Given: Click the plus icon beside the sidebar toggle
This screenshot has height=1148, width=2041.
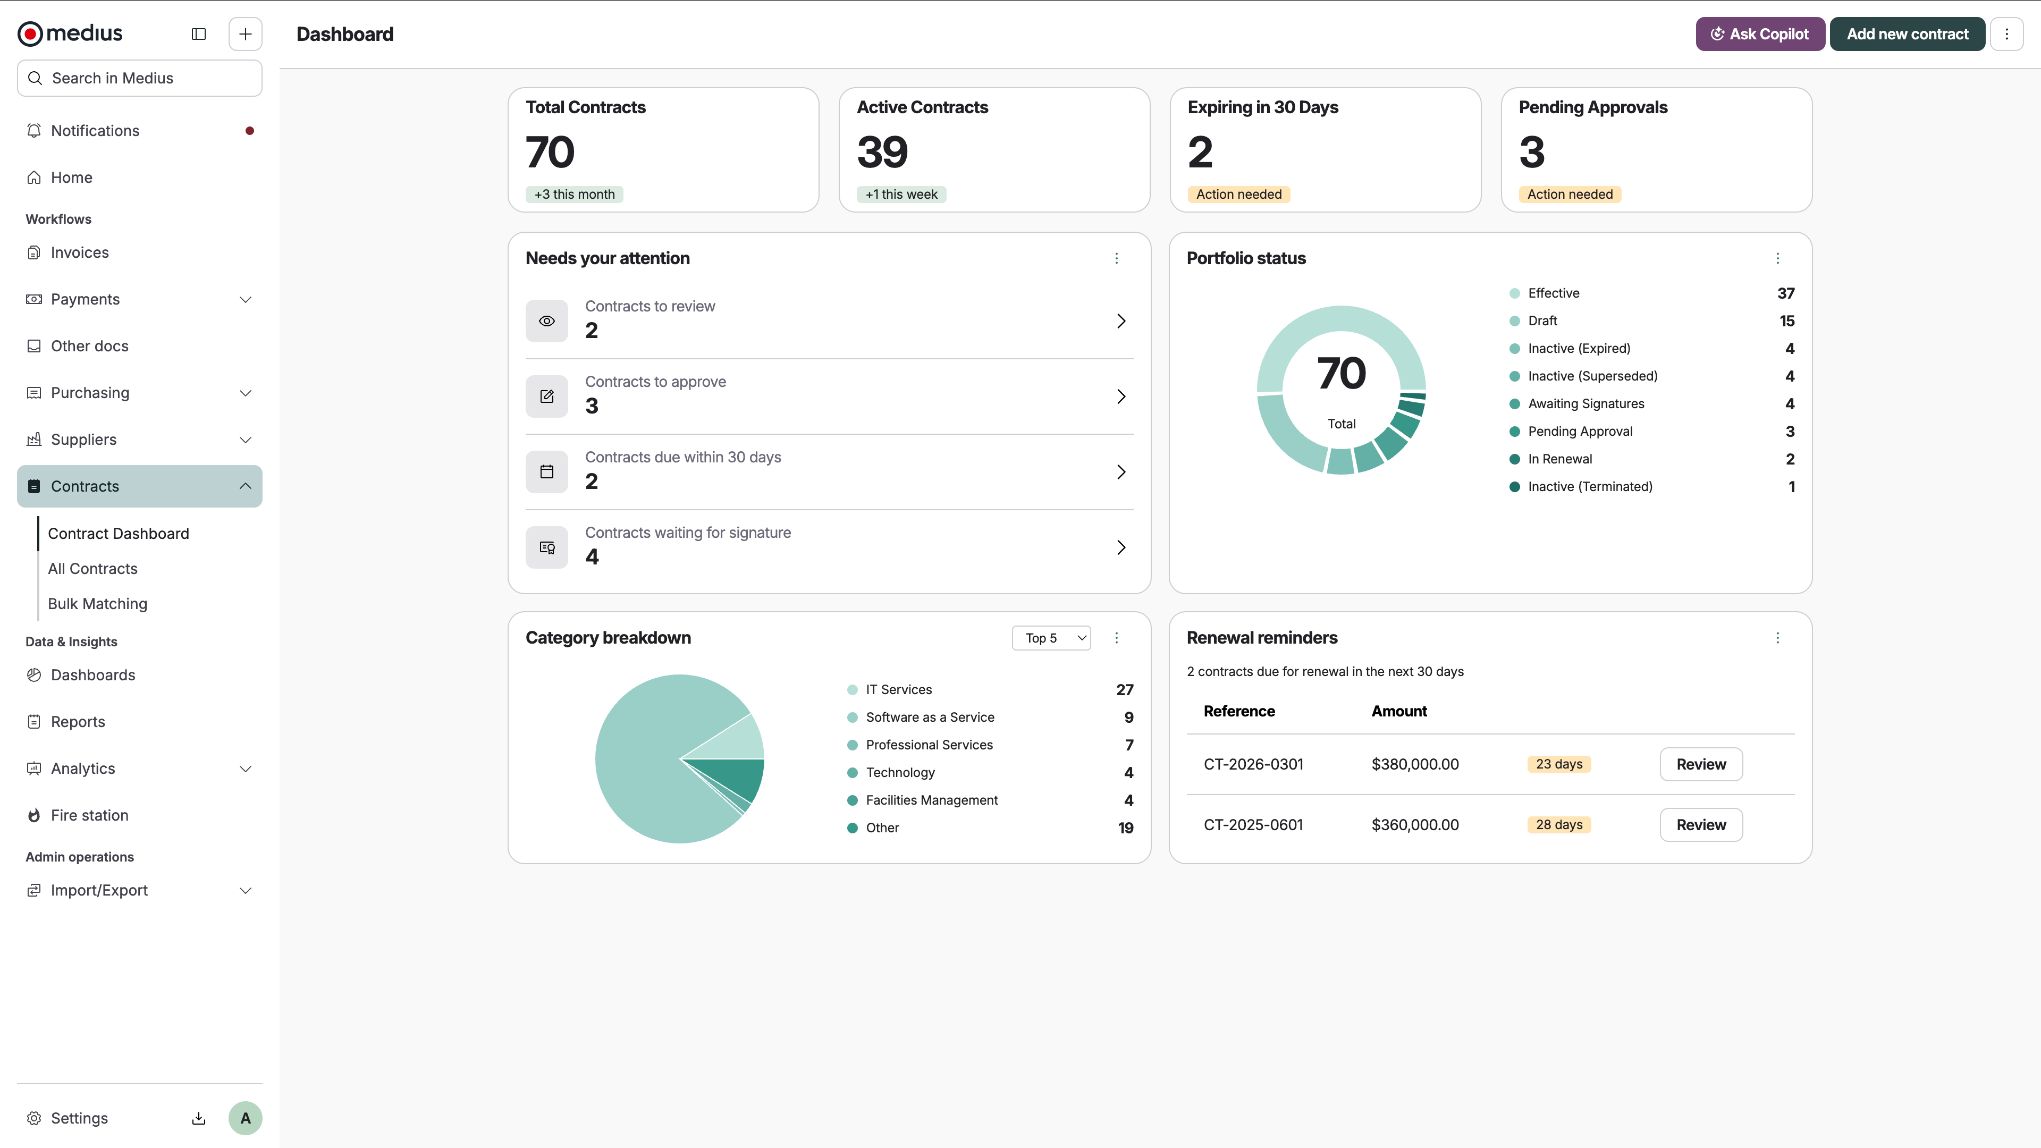Looking at the screenshot, I should [x=246, y=34].
